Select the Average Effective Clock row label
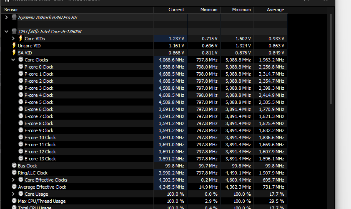 pos(42,187)
